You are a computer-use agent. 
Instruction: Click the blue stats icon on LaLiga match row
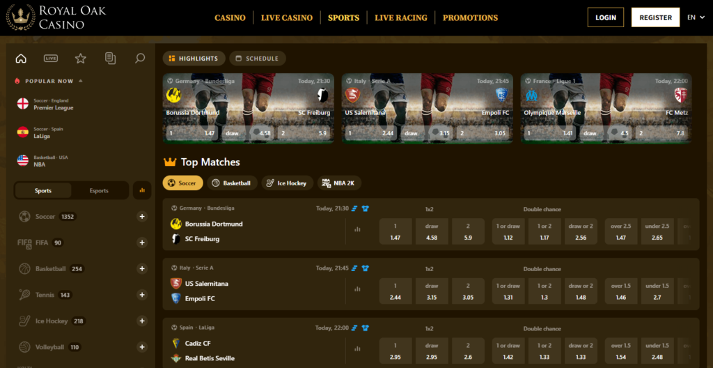pyautogui.click(x=354, y=328)
